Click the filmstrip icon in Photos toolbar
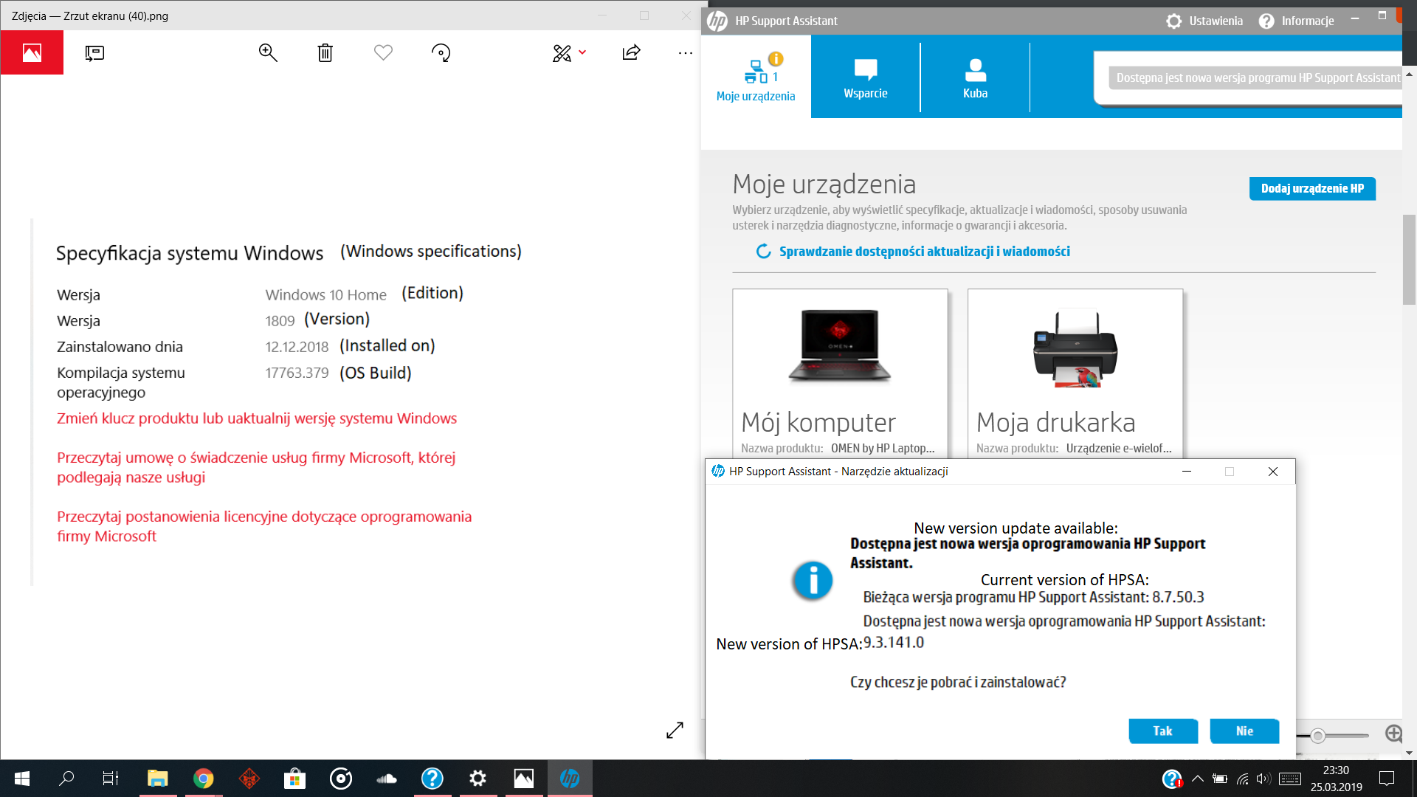 pyautogui.click(x=94, y=52)
